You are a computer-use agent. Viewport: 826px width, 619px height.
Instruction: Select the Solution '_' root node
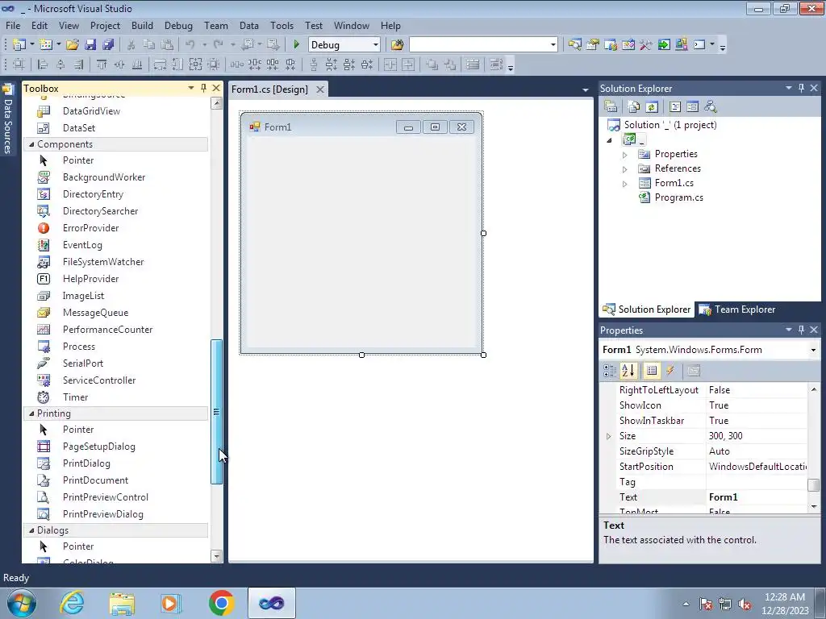[x=670, y=125]
